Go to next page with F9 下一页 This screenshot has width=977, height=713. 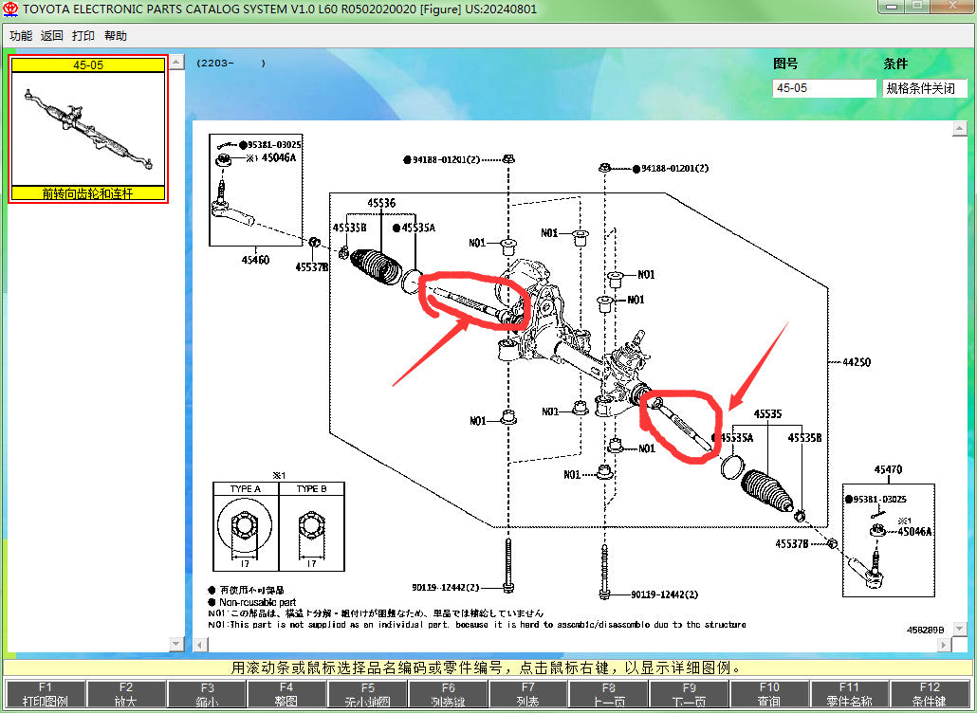690,694
